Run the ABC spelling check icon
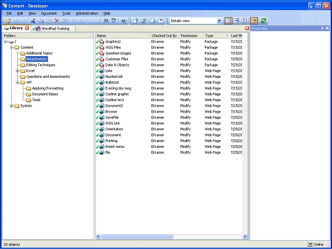 [114, 21]
